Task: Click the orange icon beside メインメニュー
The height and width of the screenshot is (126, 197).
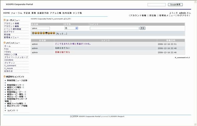Action: (5, 43)
